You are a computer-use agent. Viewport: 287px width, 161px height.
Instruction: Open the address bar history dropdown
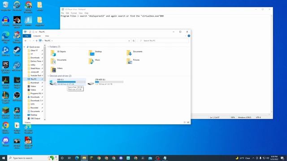[x=129, y=41]
